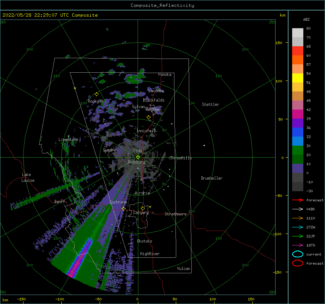This screenshot has width=325, height=304.
Task: Click the white plus marker south of Stettler
Action: pos(204,145)
